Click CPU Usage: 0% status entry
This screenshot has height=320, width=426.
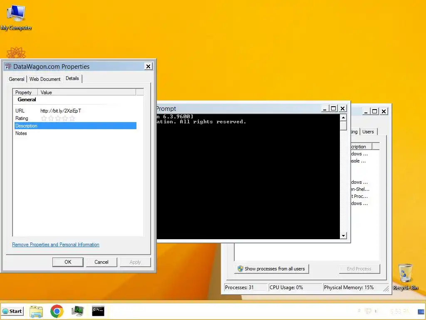tap(295, 287)
